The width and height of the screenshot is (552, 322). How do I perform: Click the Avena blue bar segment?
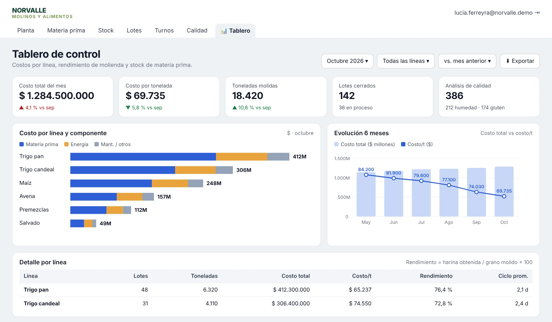[x=93, y=197]
